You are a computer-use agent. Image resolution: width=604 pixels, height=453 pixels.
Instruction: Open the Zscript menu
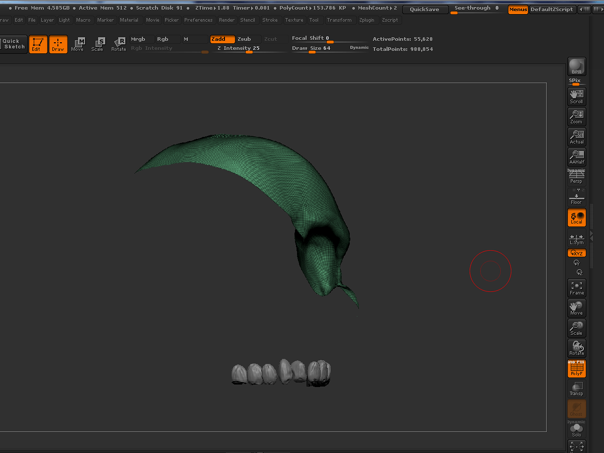pos(390,20)
